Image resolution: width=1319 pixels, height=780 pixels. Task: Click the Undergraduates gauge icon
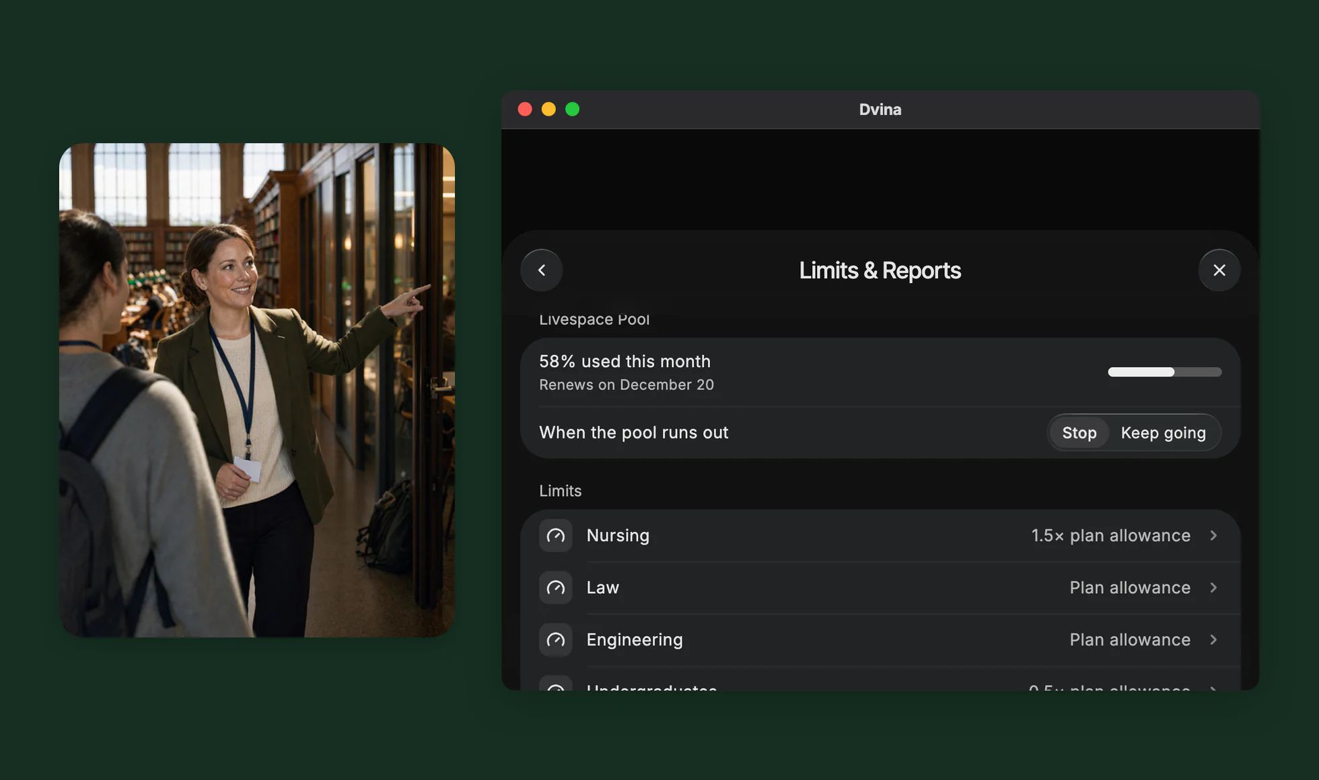(x=555, y=685)
